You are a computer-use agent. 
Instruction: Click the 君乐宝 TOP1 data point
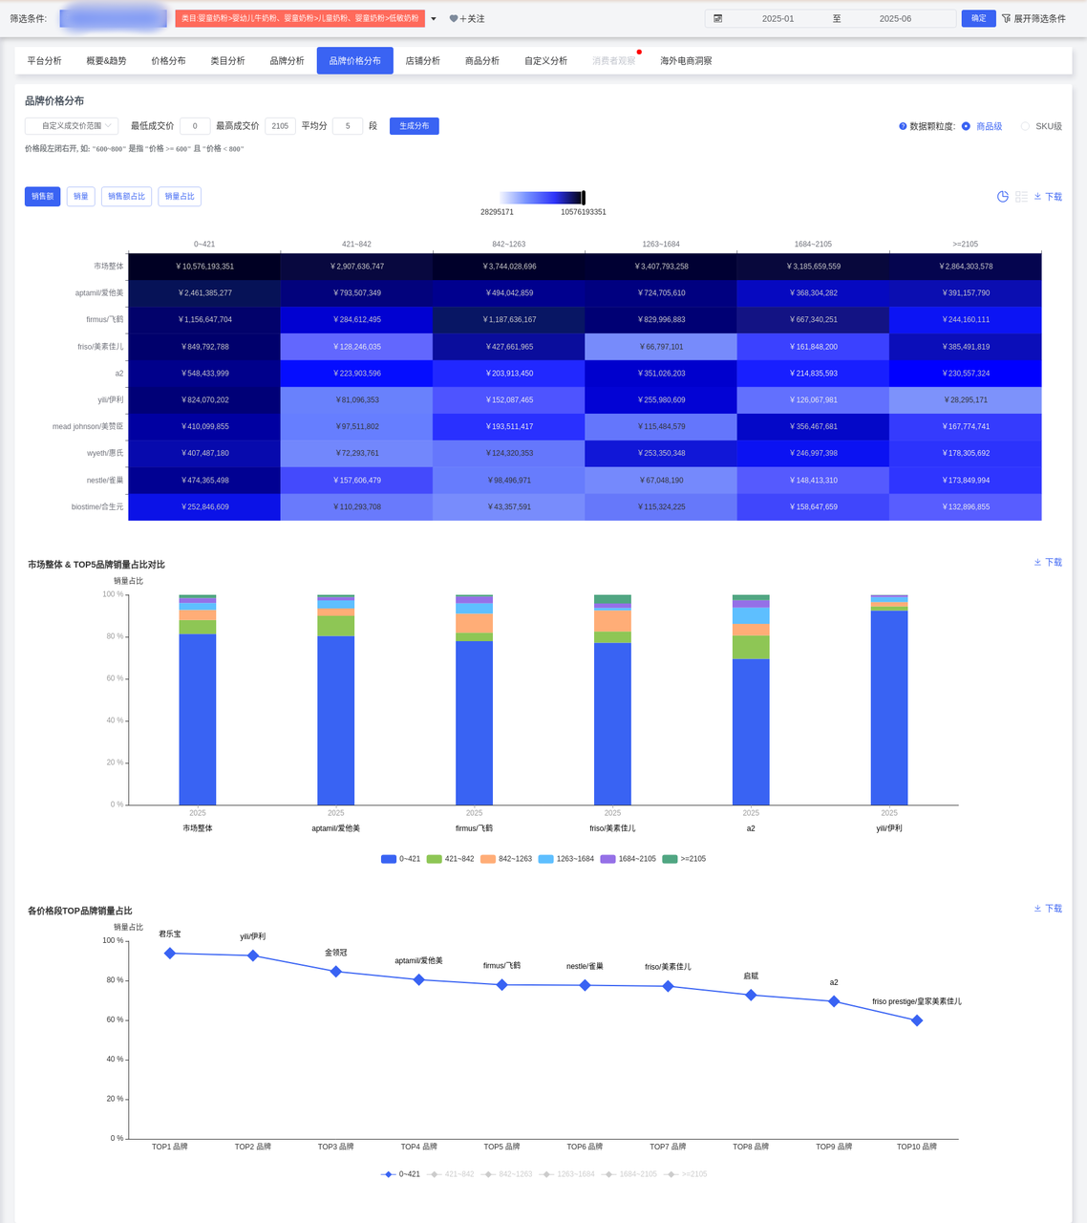tap(170, 954)
